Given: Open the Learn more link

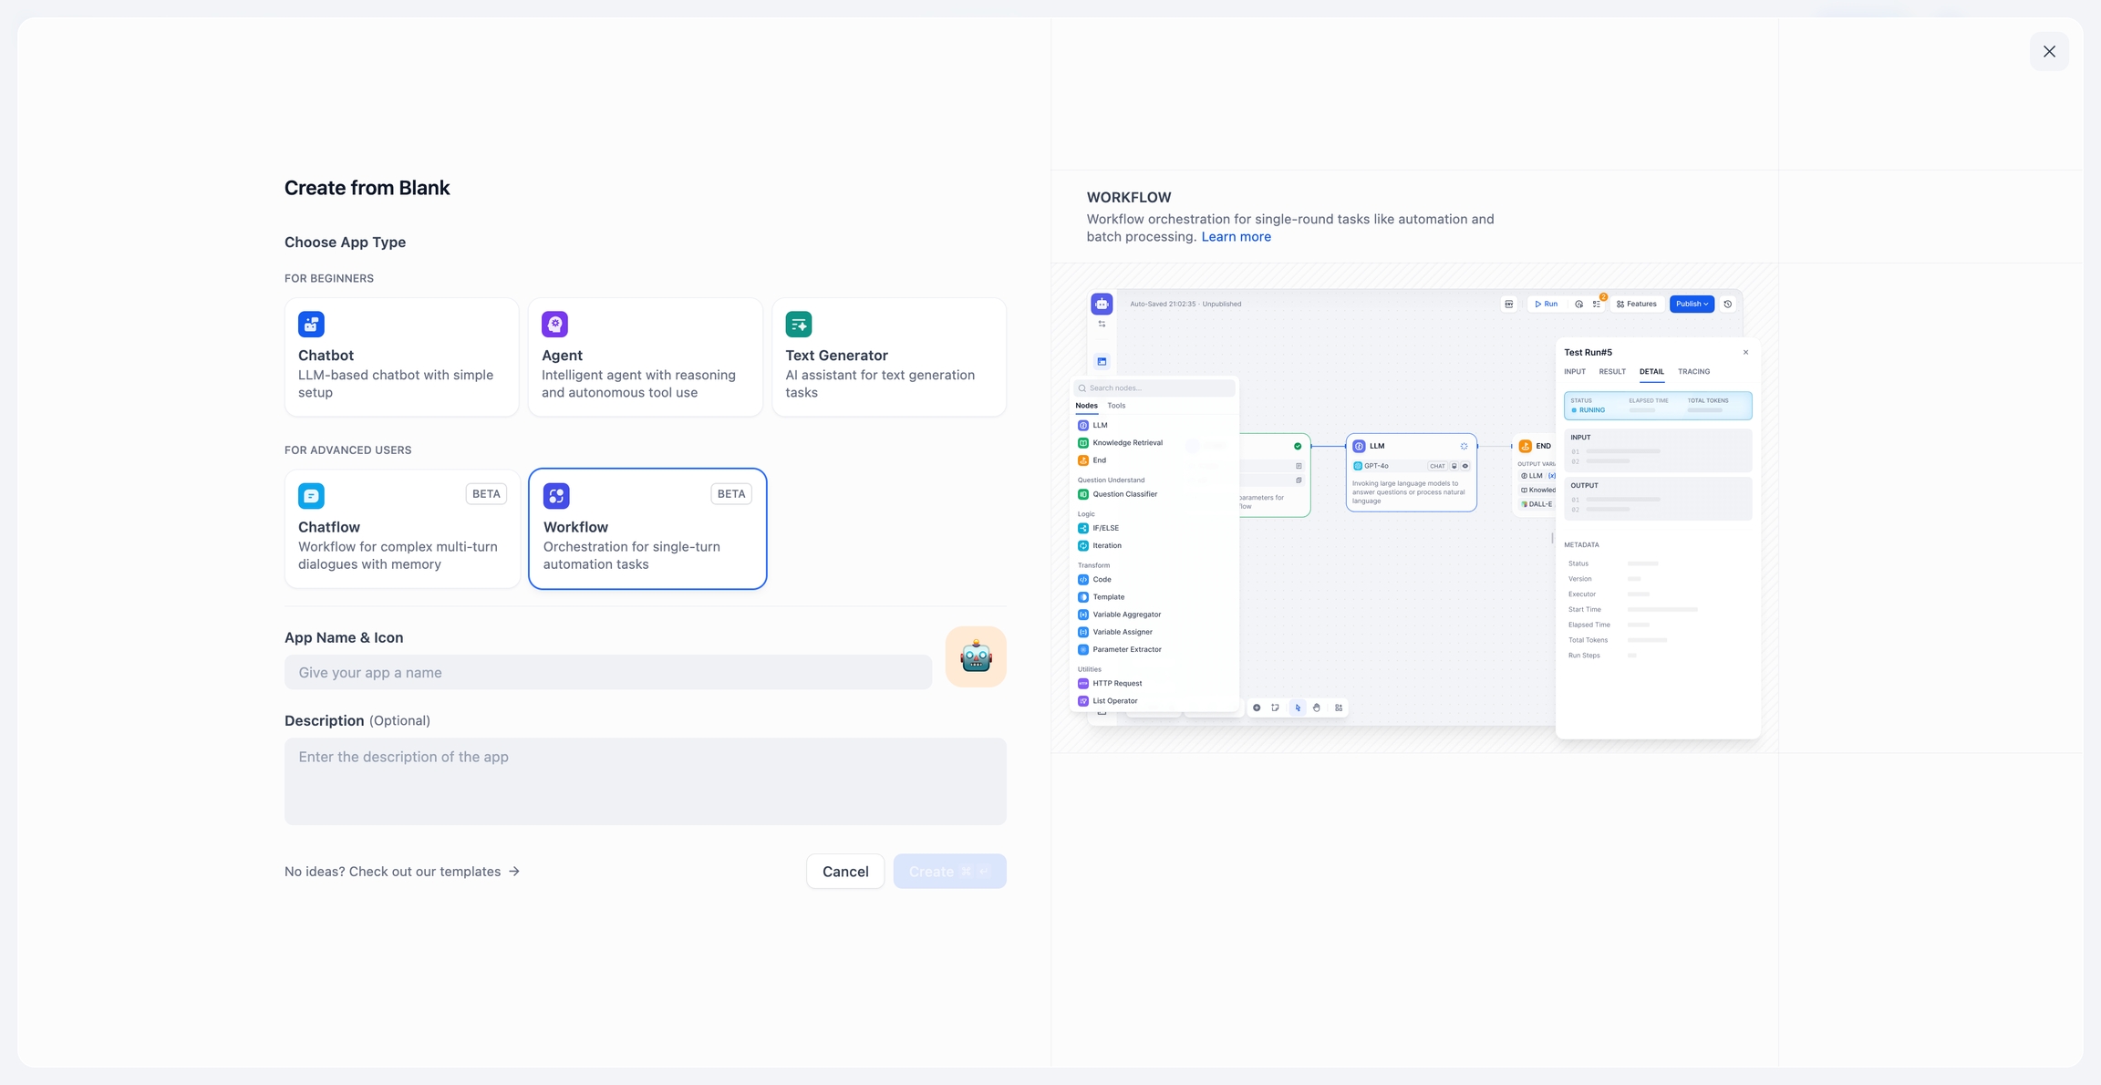Looking at the screenshot, I should [1236, 237].
